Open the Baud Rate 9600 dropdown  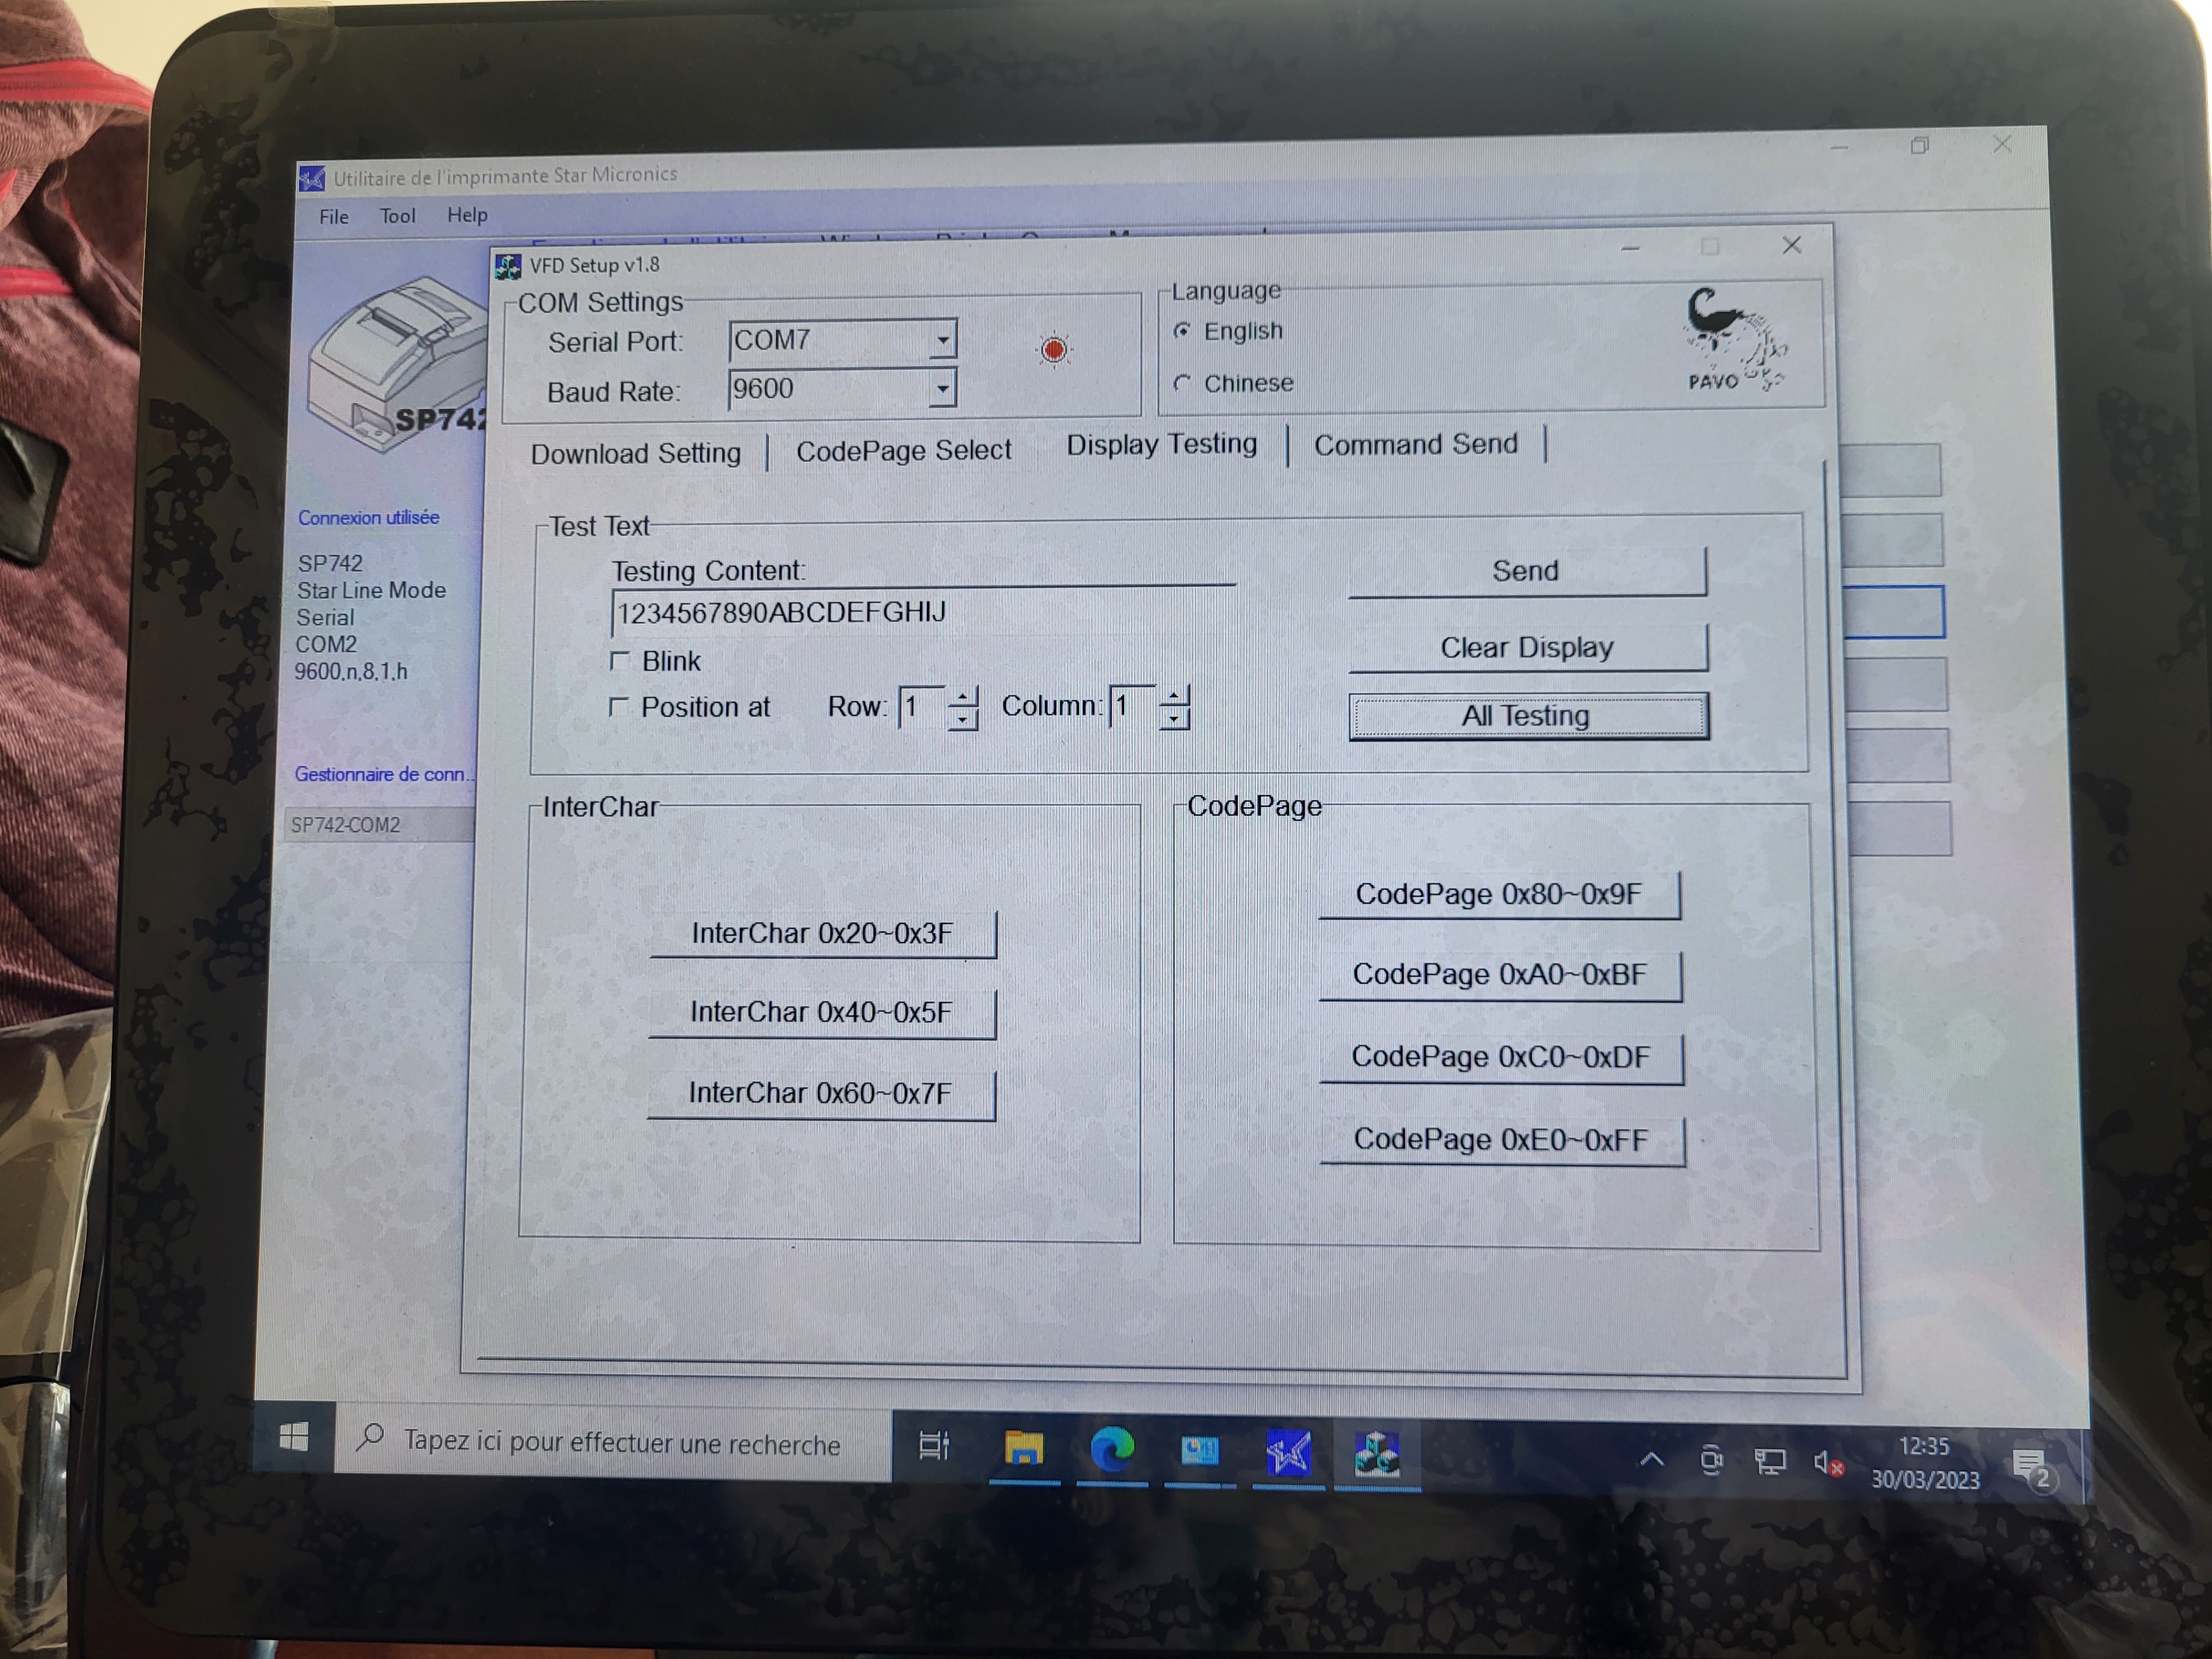(942, 388)
